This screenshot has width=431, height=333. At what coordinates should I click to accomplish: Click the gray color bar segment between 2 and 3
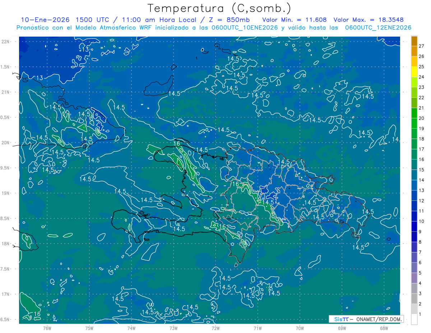[414, 299]
